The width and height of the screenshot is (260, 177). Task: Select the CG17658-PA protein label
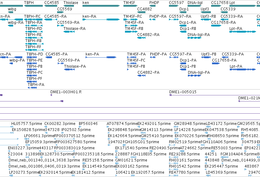(224, 60)
